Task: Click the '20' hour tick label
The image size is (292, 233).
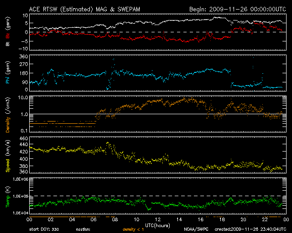Action: click(x=243, y=219)
